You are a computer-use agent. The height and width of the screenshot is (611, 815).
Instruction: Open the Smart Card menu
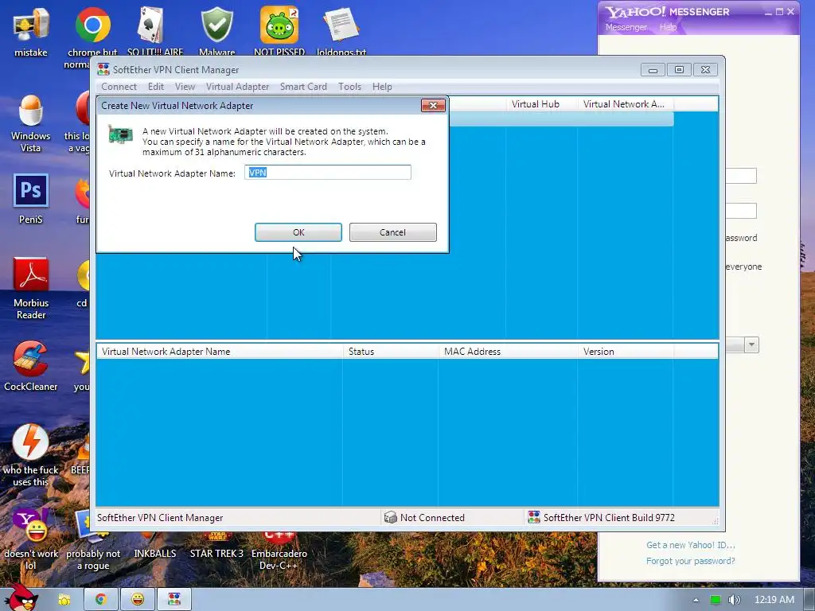coord(303,87)
